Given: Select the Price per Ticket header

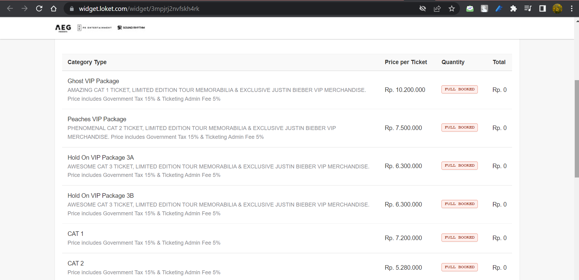Looking at the screenshot, I should (406, 62).
